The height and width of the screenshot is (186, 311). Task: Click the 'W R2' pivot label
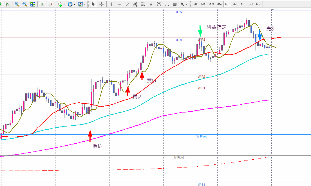pyautogui.click(x=201, y=77)
